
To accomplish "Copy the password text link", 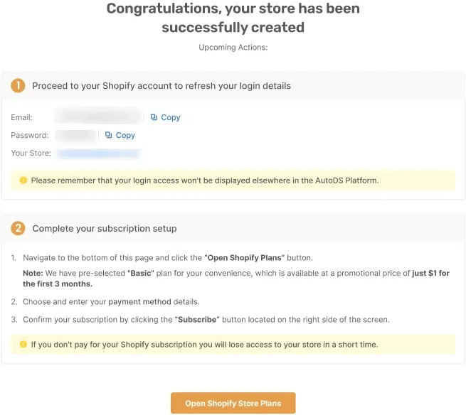I will pyautogui.click(x=125, y=135).
